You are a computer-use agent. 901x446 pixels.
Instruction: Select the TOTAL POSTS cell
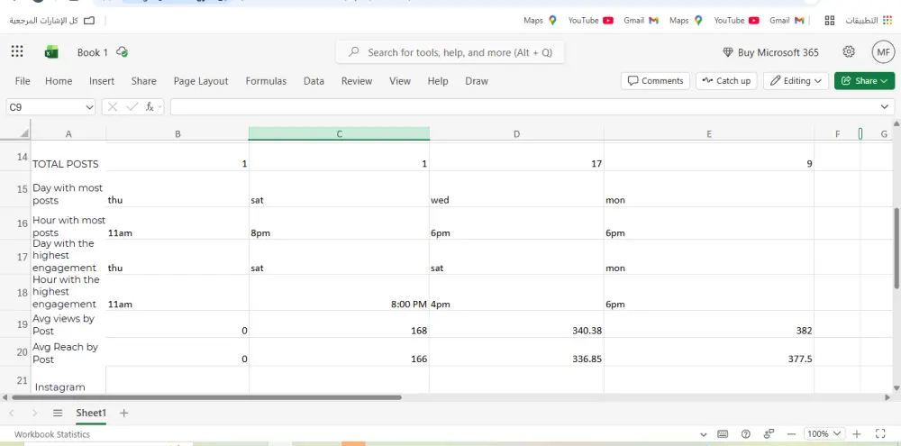pyautogui.click(x=68, y=157)
